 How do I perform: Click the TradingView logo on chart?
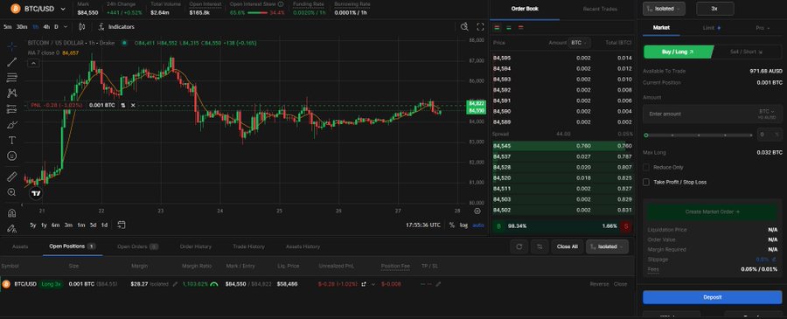36,193
